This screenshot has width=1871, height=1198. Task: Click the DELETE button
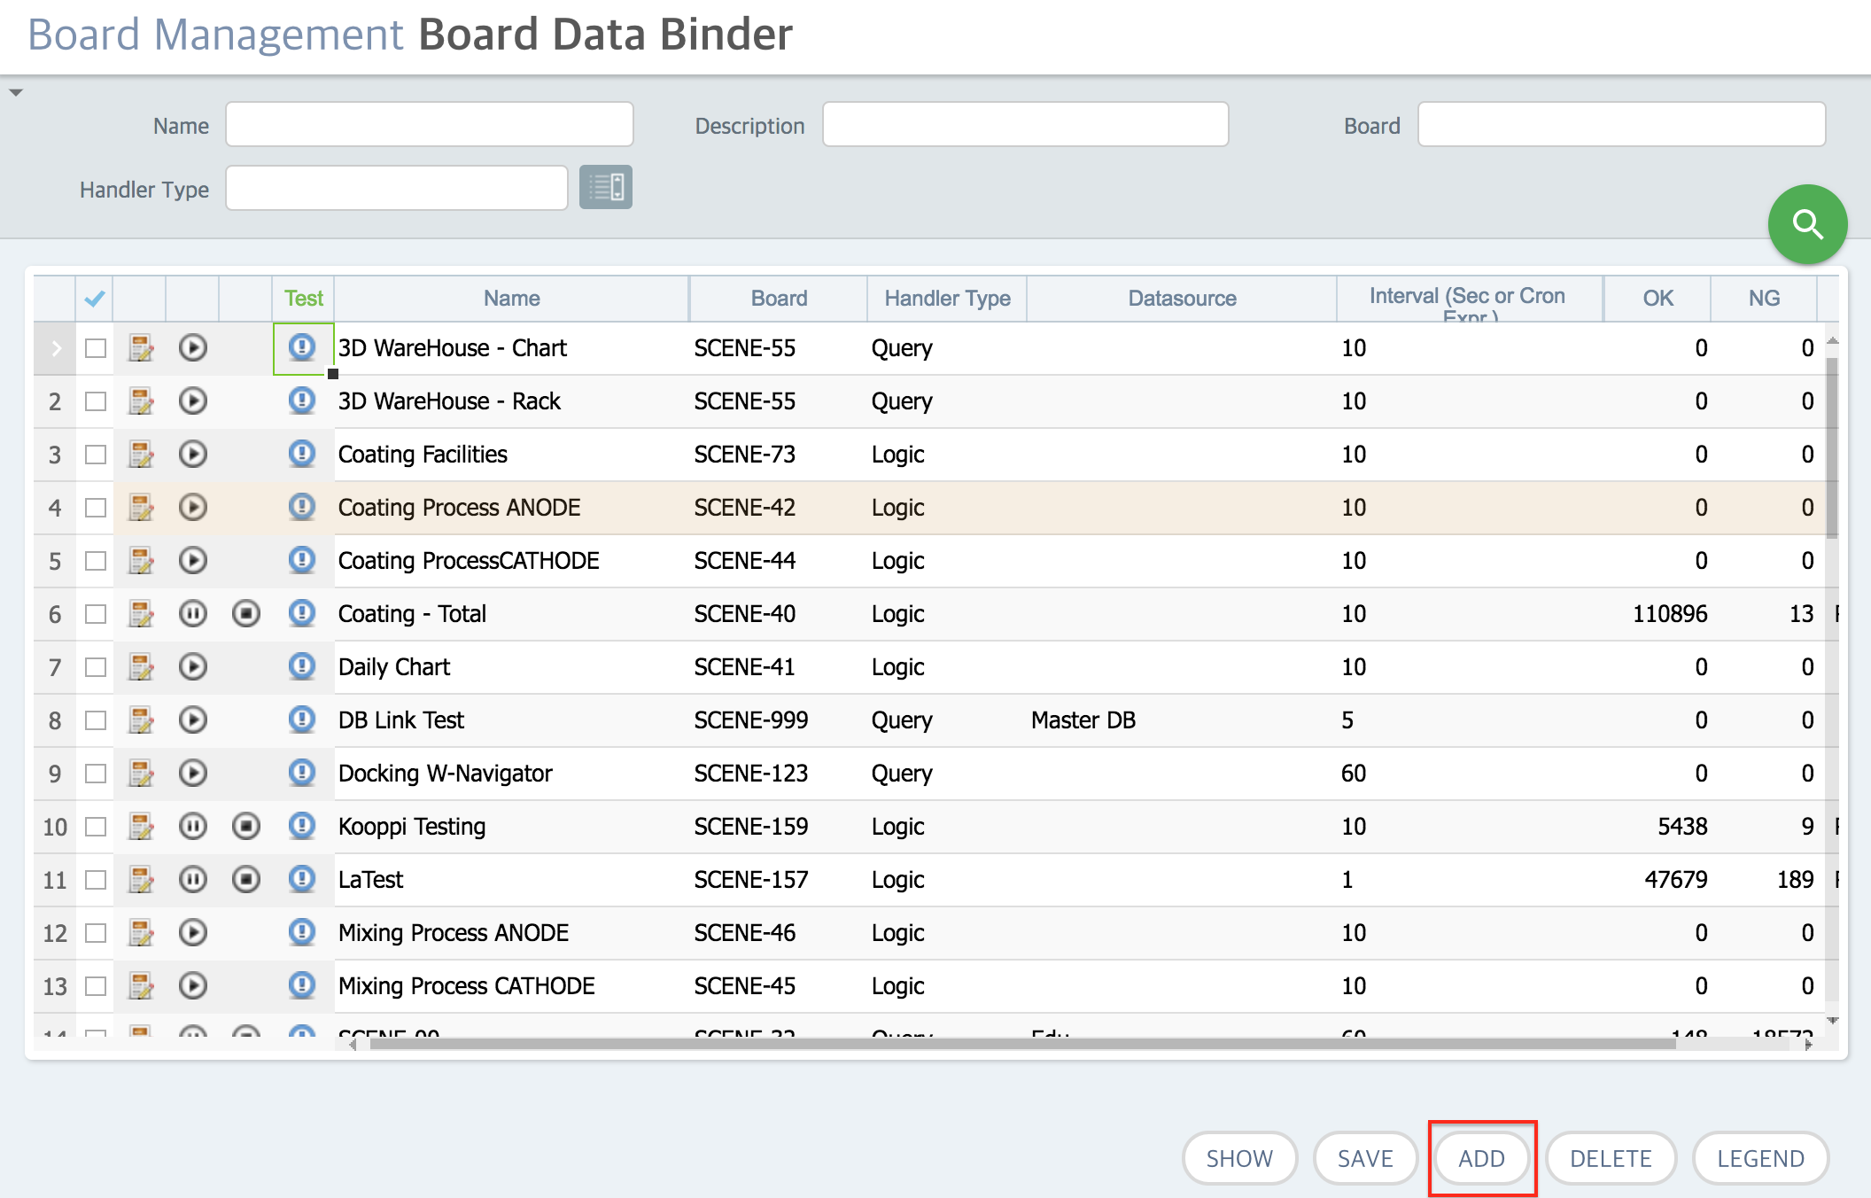(x=1611, y=1158)
